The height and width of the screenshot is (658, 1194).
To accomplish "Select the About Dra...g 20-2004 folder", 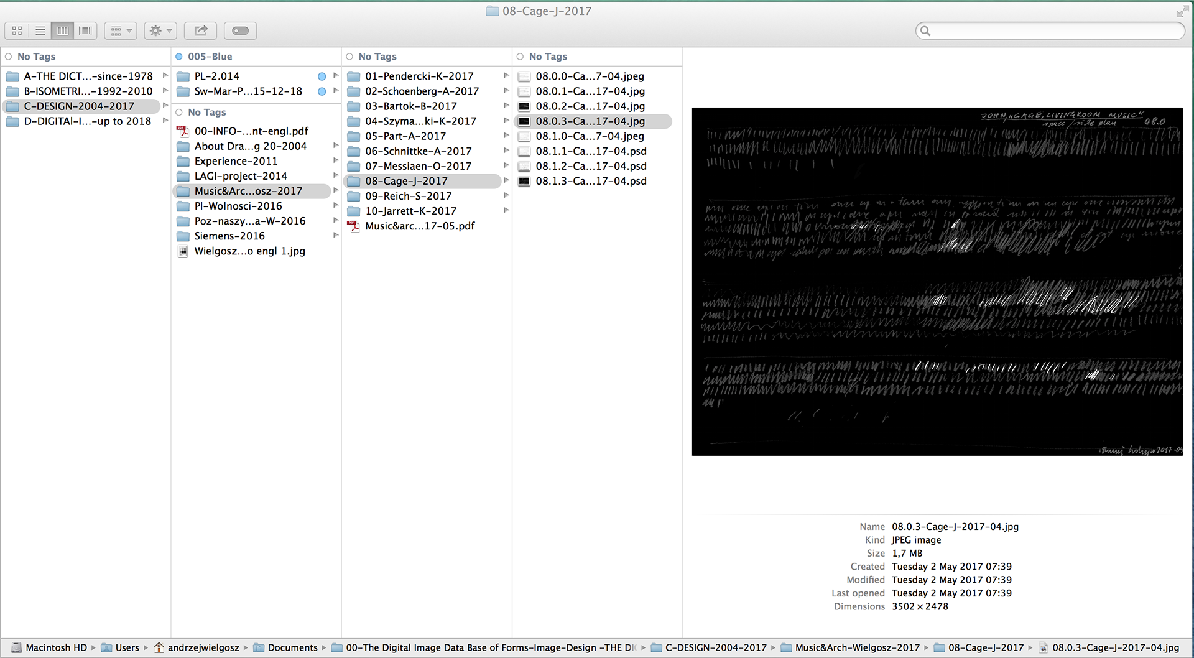I will [251, 146].
